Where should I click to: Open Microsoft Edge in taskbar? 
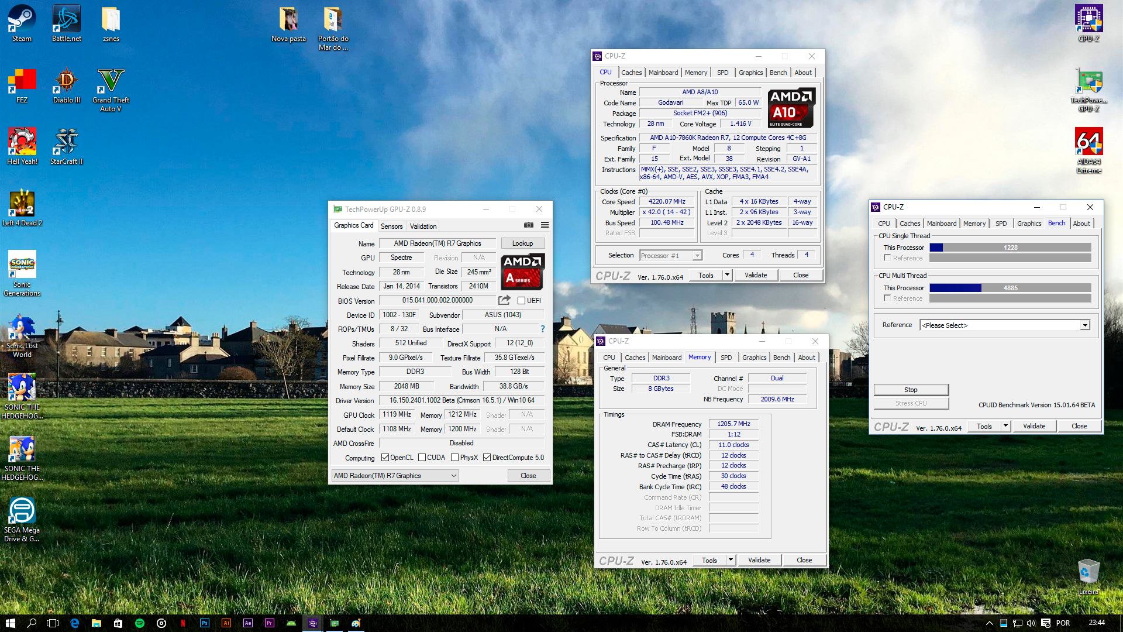pyautogui.click(x=75, y=623)
